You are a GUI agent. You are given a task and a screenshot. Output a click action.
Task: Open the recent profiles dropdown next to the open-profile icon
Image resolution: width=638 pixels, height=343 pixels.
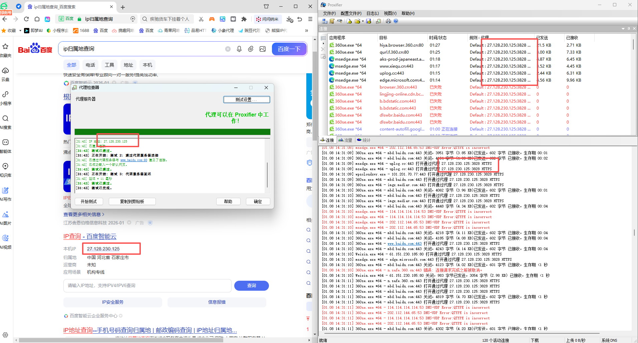[363, 21]
